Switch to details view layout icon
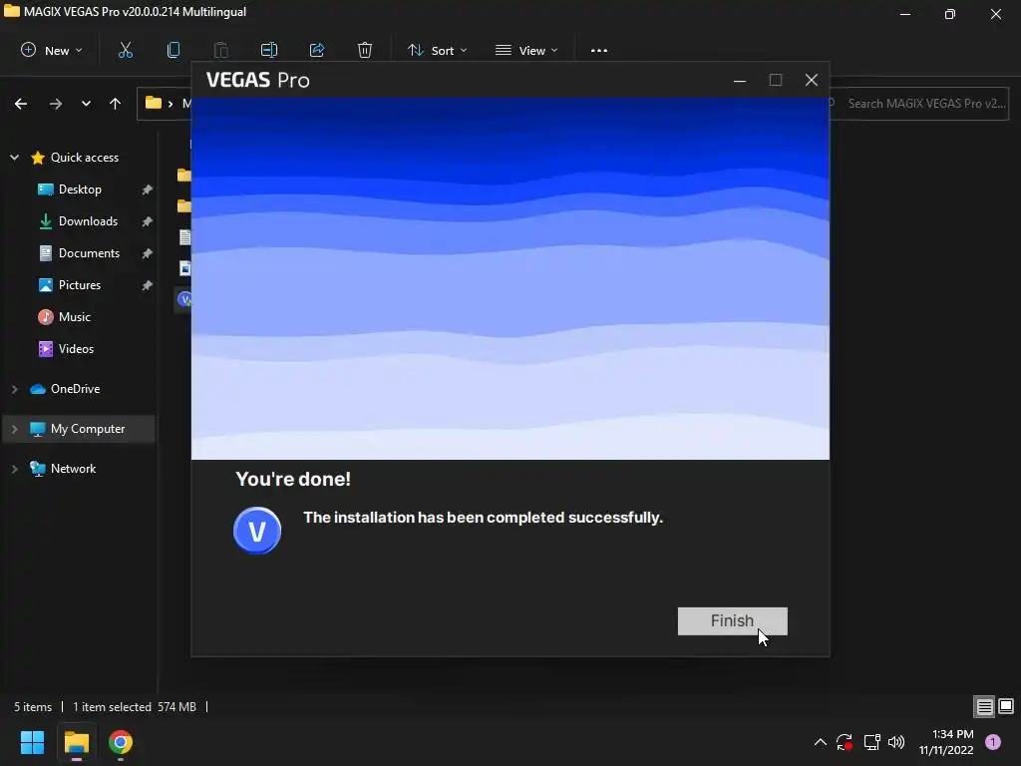Viewport: 1021px width, 766px height. pyautogui.click(x=984, y=706)
